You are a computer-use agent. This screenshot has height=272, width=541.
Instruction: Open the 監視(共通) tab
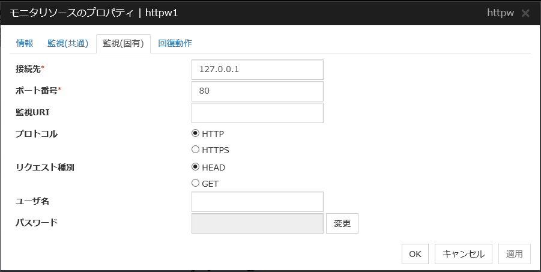pos(68,43)
